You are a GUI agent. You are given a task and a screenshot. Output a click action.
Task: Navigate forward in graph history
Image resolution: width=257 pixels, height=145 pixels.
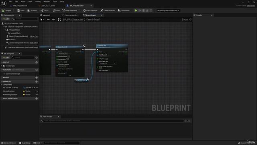53,20
